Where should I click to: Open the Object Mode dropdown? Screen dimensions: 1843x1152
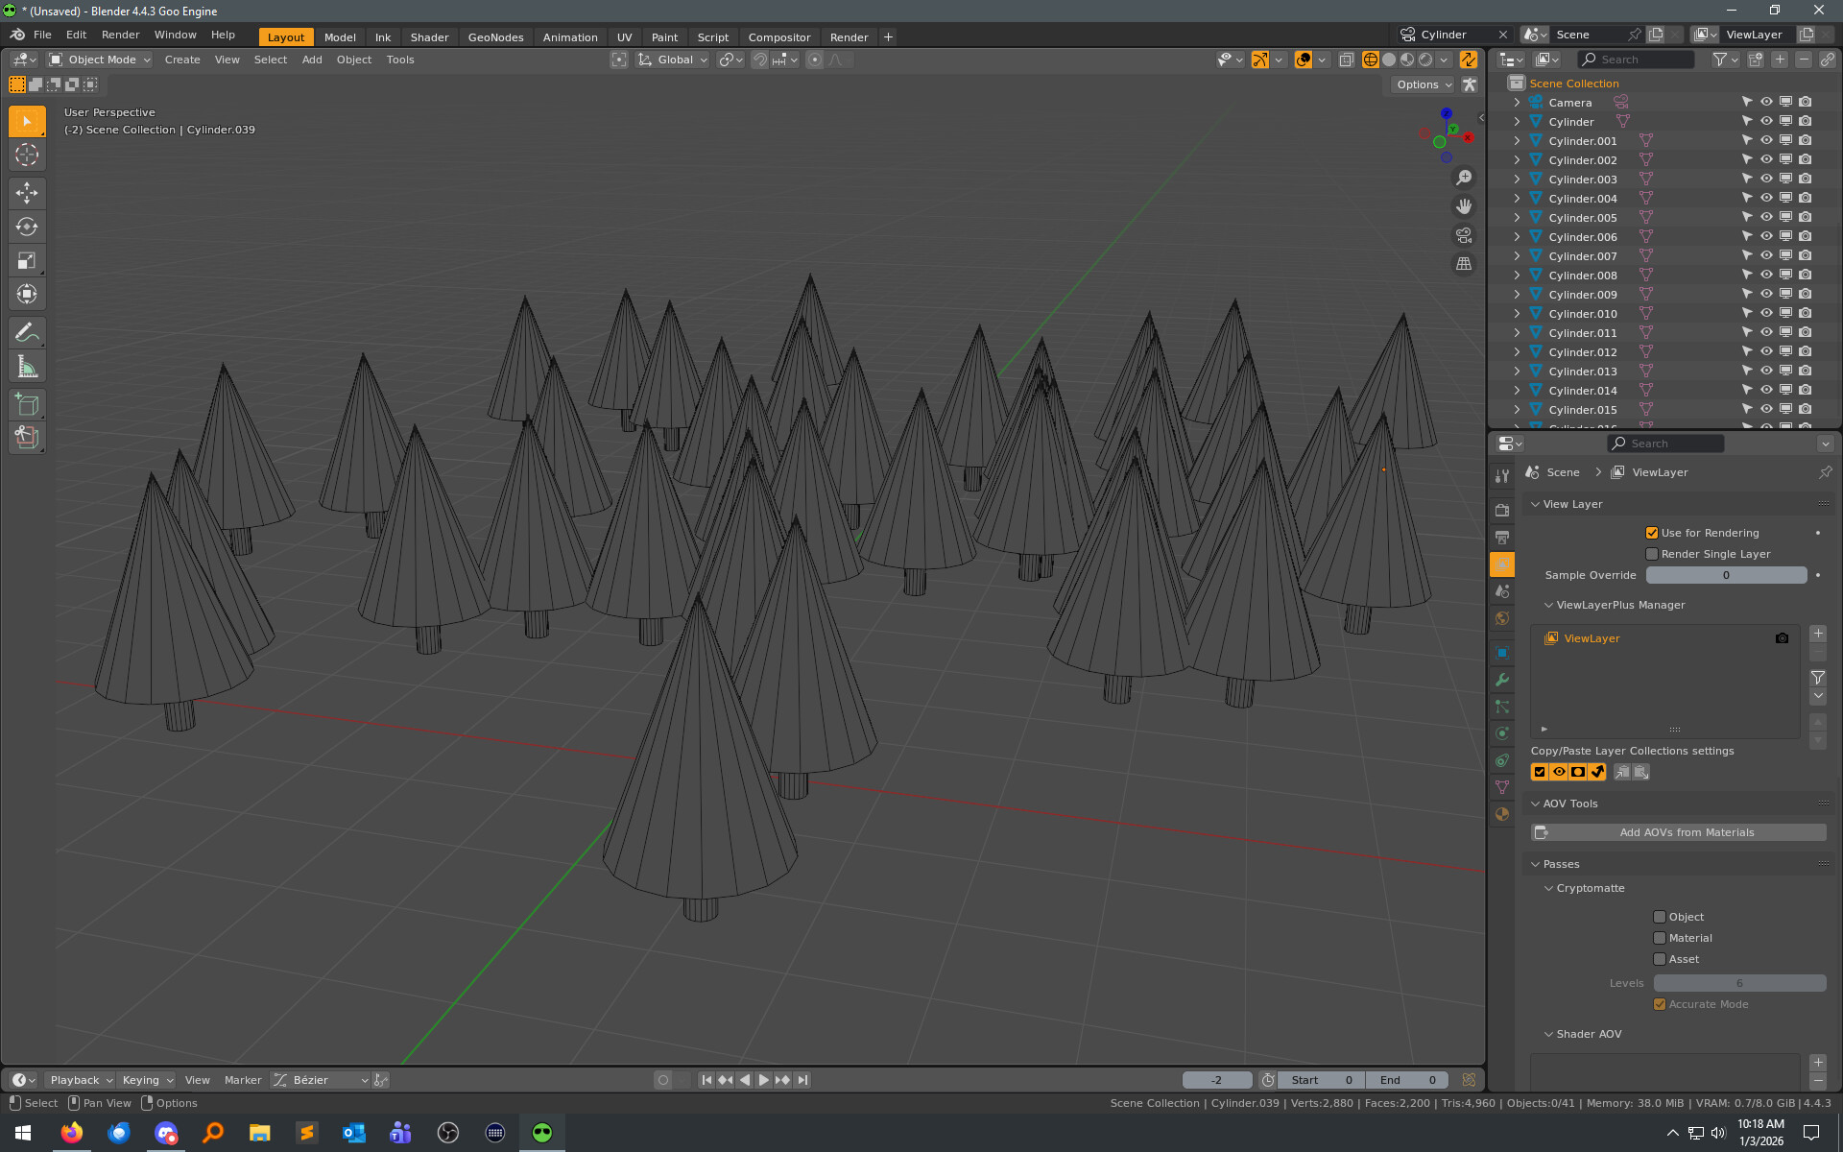(x=100, y=60)
